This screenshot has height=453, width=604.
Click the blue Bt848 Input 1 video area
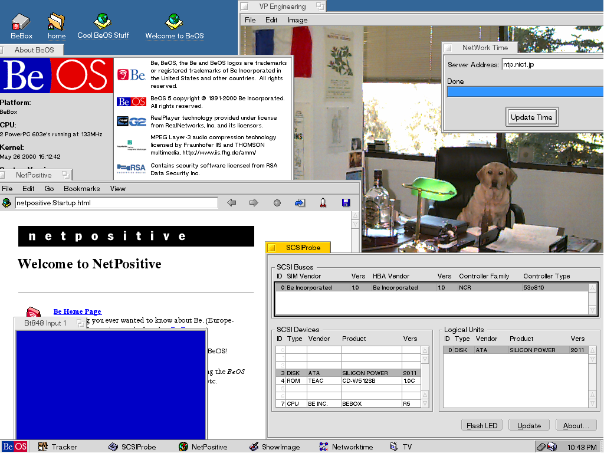111,385
